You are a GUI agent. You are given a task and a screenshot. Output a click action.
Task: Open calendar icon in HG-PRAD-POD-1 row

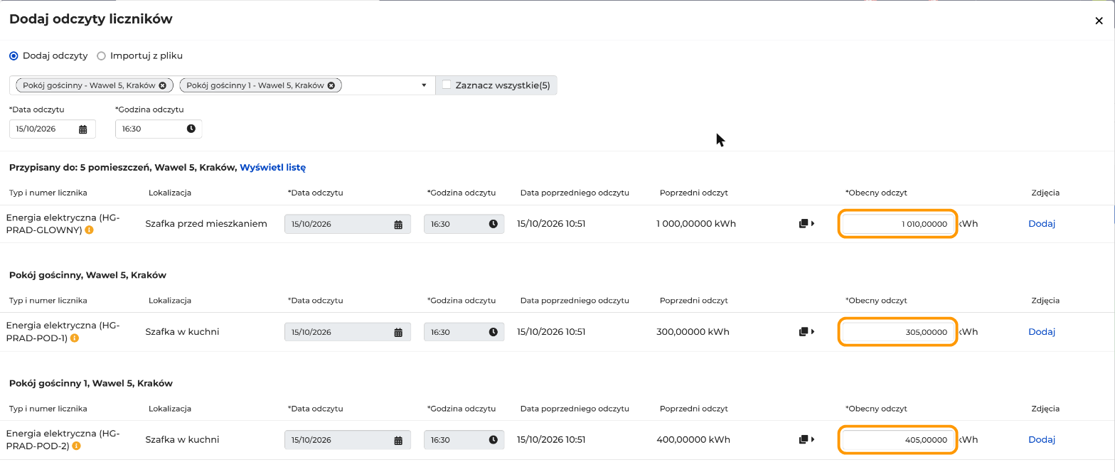[398, 333]
